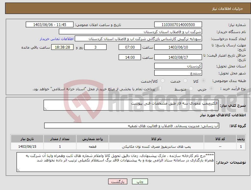Click the need date cell 1403/06/15

(x=27, y=146)
